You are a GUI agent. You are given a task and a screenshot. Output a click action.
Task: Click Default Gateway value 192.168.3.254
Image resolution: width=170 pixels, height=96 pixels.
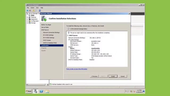coord(95,50)
